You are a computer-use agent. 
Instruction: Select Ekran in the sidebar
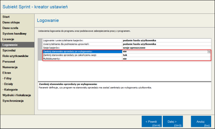[7, 73]
